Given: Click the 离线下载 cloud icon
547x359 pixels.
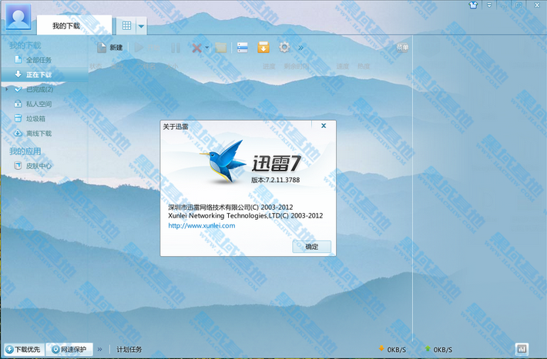Looking at the screenshot, I should coord(18,133).
